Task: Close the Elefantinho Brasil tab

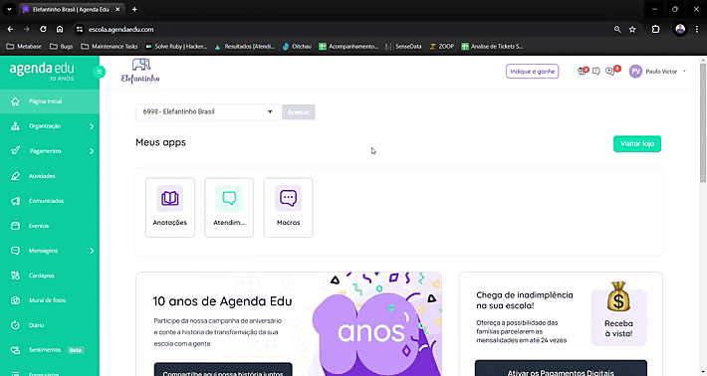Action: 118,9
